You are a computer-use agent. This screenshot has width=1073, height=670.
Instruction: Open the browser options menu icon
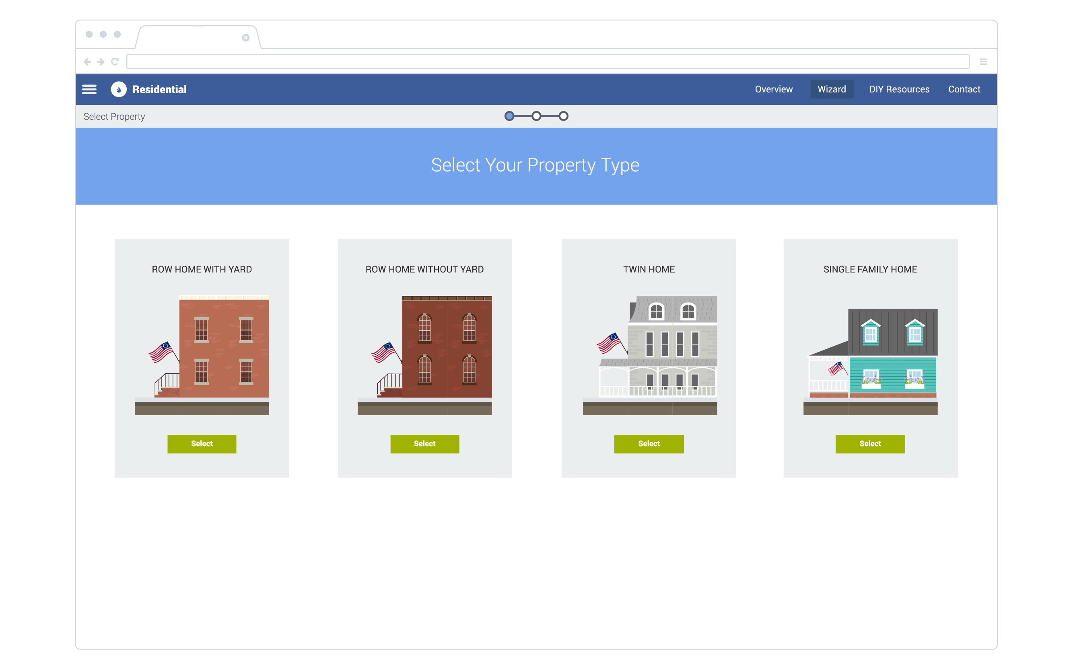(x=983, y=61)
